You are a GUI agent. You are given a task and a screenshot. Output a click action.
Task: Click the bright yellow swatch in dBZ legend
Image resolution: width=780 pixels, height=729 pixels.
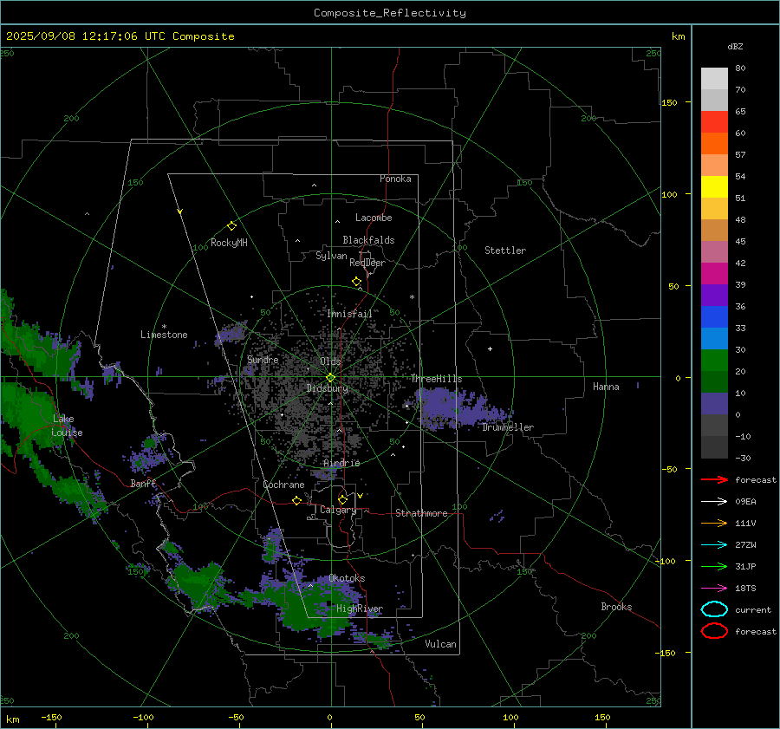(x=714, y=187)
